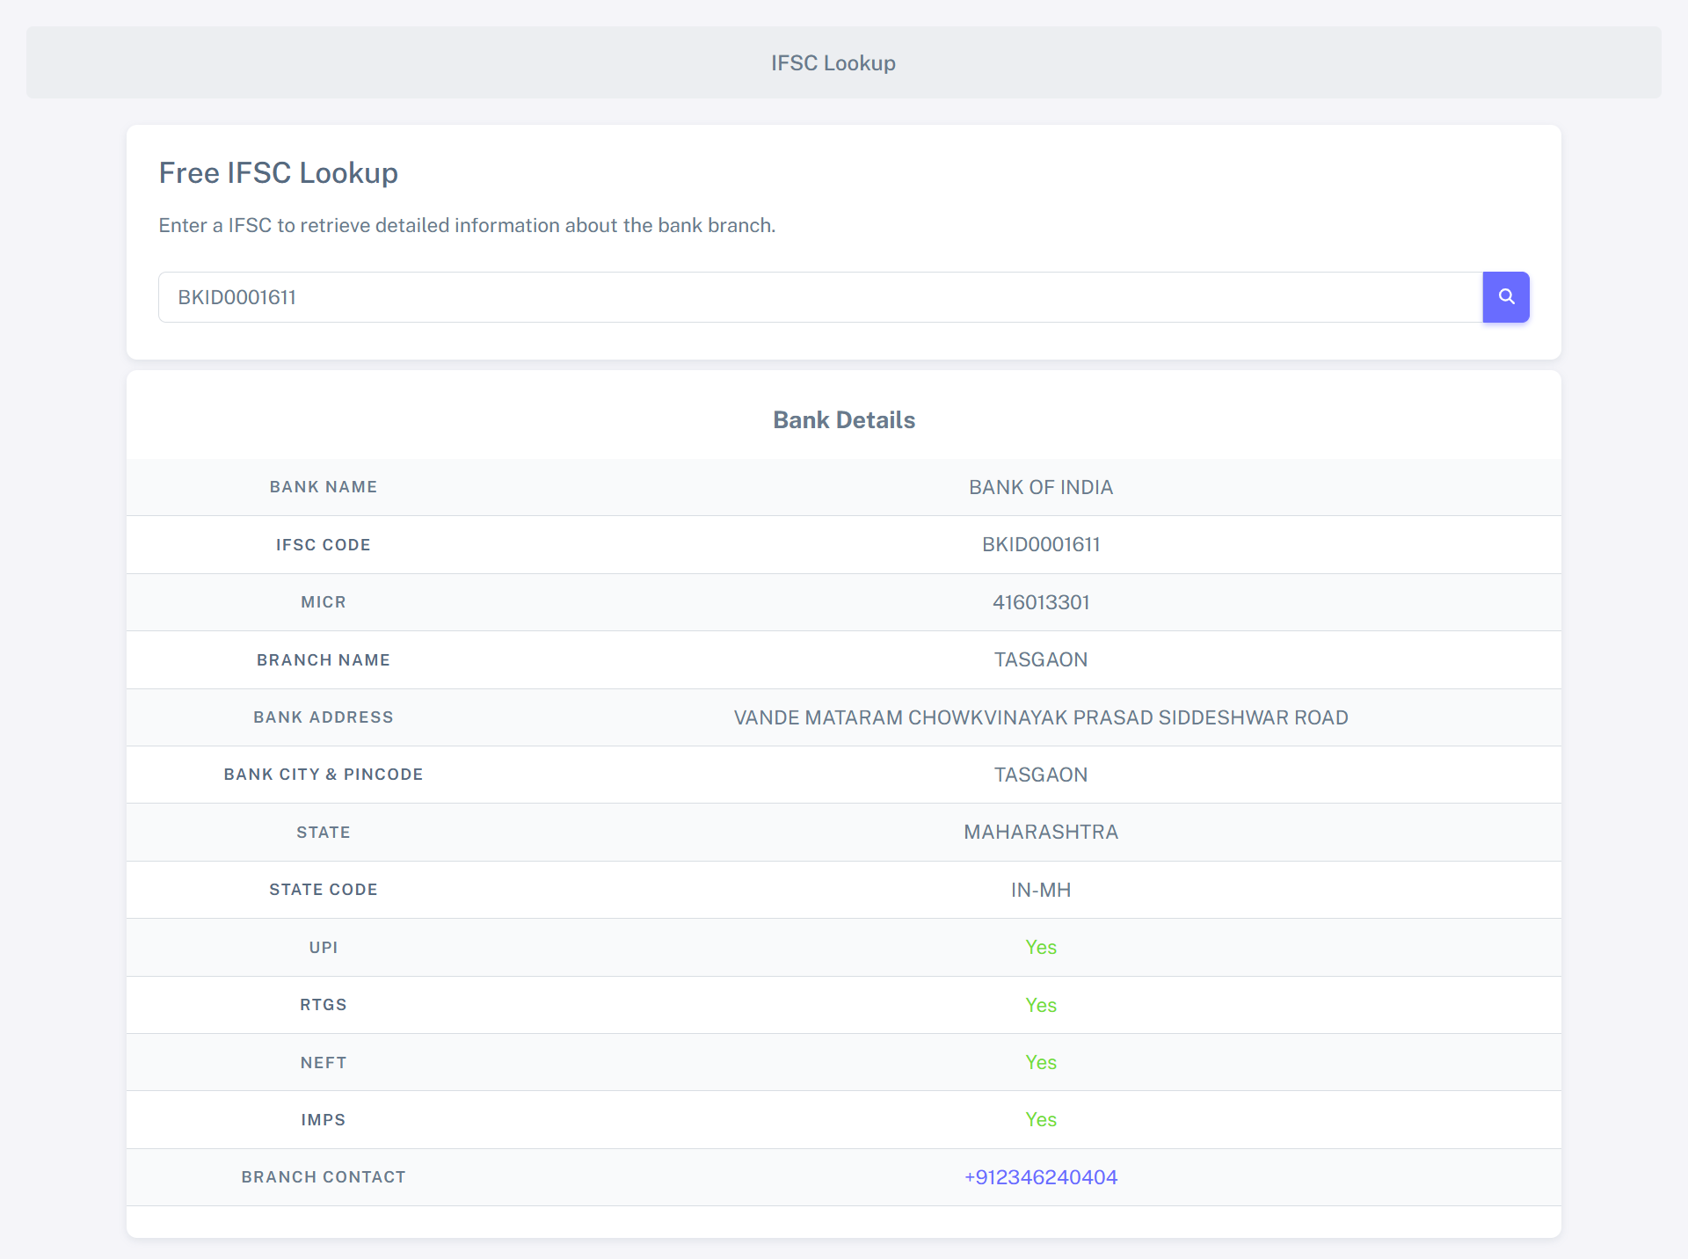Image resolution: width=1688 pixels, height=1259 pixels.
Task: Click the NEFT support value
Action: [x=1041, y=1062]
